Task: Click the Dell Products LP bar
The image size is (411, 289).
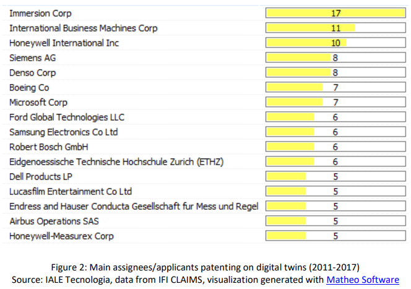Action: (335, 176)
